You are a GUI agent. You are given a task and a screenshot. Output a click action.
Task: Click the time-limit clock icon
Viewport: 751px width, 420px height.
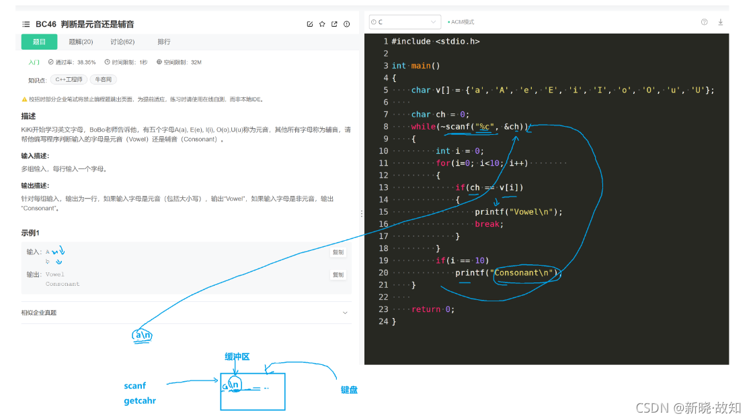[108, 62]
